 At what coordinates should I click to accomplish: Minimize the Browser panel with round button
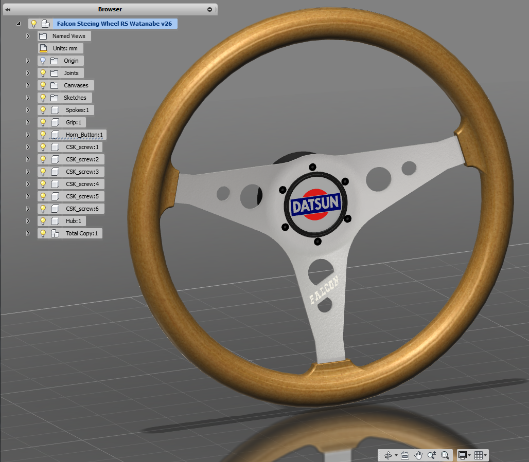coord(209,9)
